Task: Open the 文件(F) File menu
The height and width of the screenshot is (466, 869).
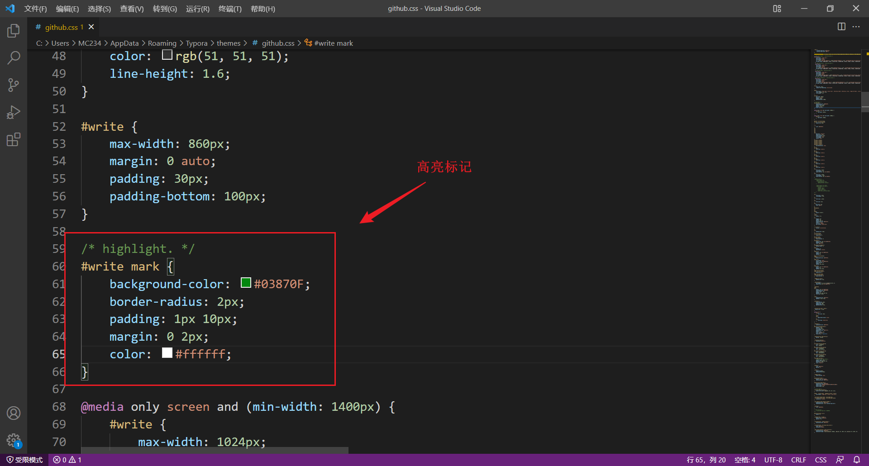Action: [35, 9]
